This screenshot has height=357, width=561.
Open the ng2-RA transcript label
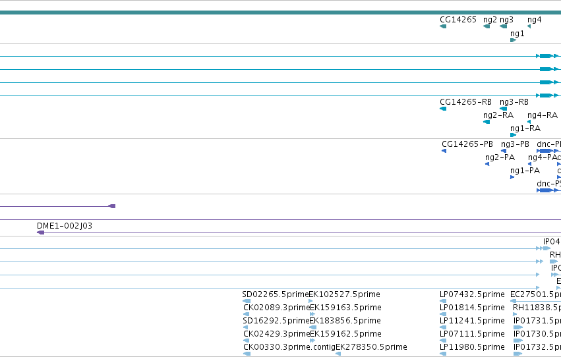click(x=498, y=115)
